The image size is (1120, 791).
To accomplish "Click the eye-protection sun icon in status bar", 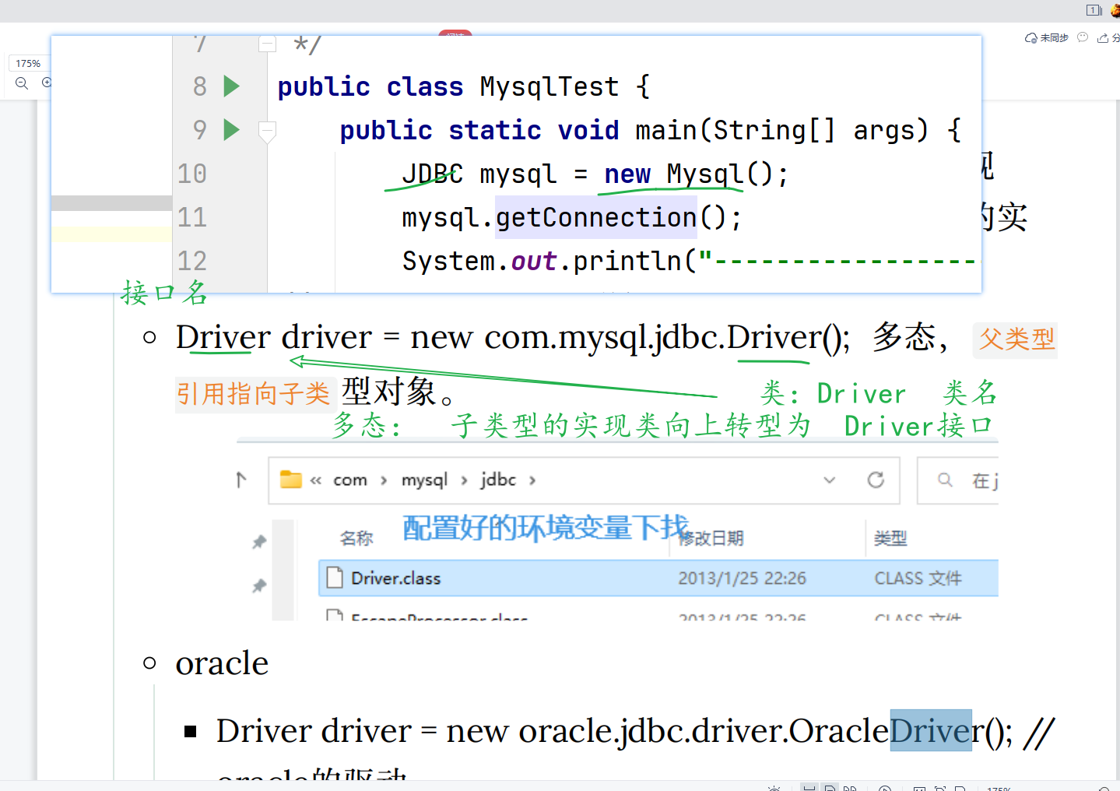I will [x=774, y=788].
